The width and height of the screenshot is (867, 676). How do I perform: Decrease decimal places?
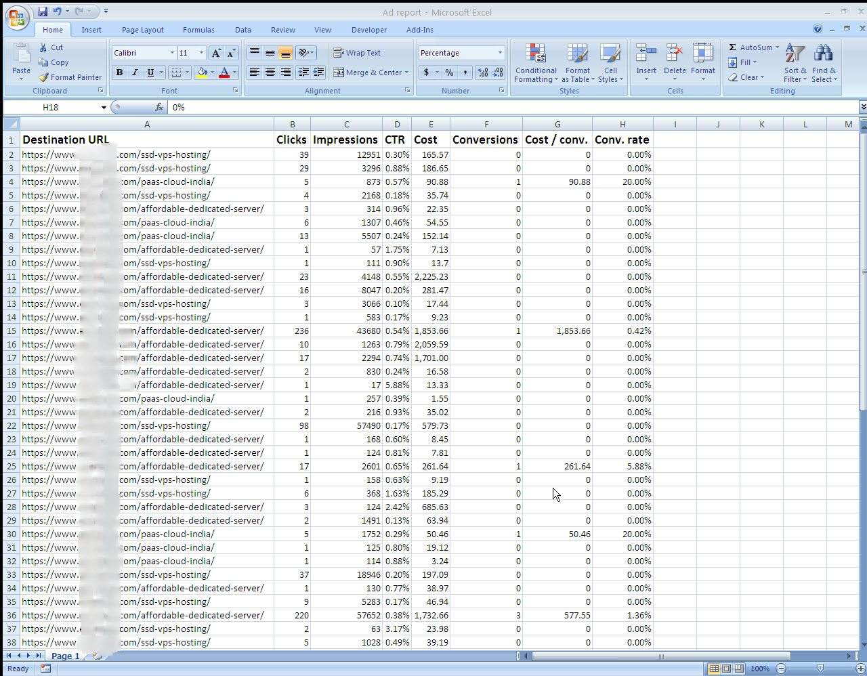(498, 72)
